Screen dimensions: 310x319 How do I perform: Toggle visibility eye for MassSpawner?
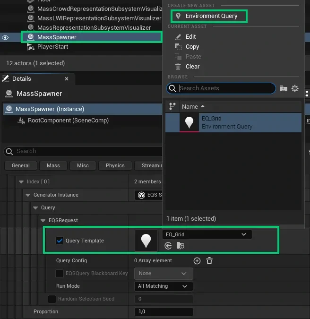pos(5,38)
